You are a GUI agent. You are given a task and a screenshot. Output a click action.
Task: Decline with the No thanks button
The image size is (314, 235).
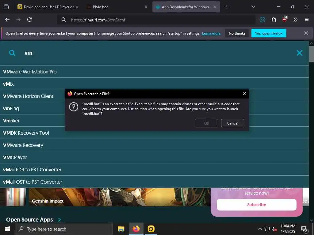[237, 33]
